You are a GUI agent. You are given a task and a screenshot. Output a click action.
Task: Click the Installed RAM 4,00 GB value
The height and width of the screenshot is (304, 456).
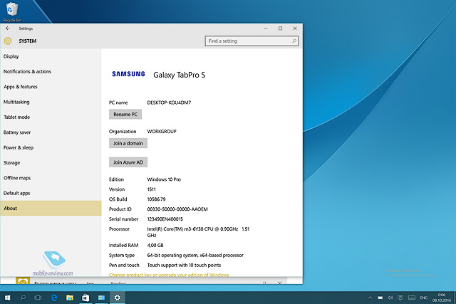(155, 246)
